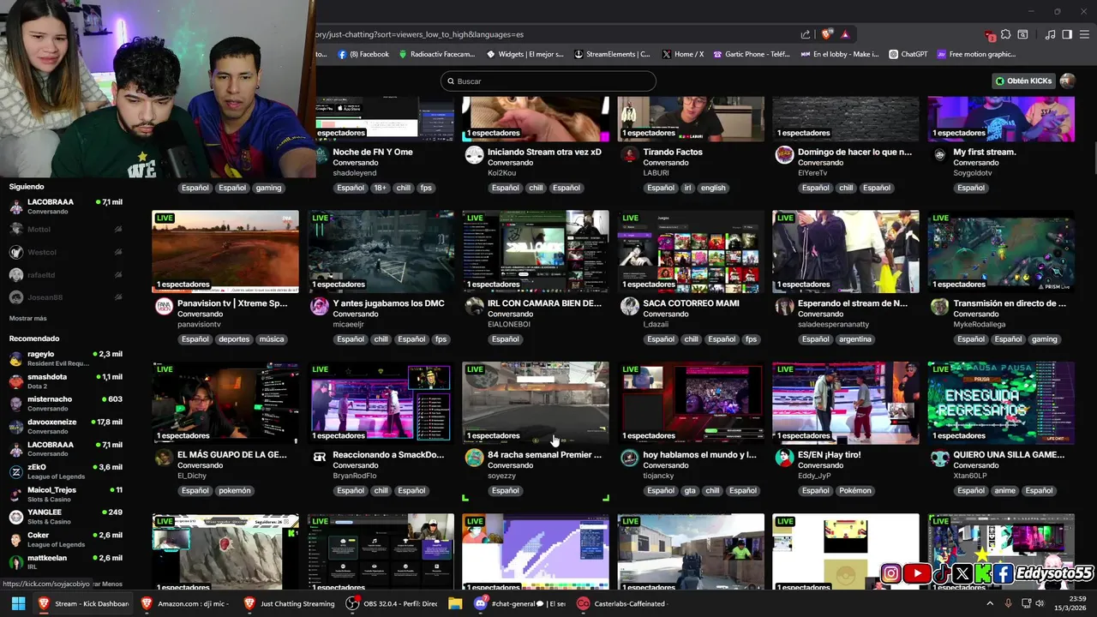
Task: Open the Kick profile avatar menu
Action: pos(1067,81)
